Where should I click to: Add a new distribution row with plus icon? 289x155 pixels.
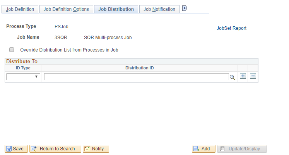[x=243, y=76]
